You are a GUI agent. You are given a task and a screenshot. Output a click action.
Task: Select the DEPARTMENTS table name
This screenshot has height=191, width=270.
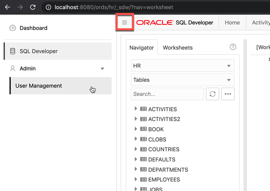[x=168, y=170]
